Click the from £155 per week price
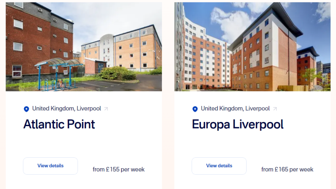Screen dimensions: 336x189 pos(119,170)
